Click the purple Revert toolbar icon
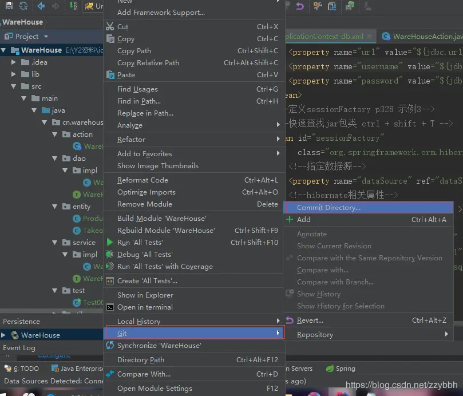This screenshot has width=463, height=396. (300, 6)
